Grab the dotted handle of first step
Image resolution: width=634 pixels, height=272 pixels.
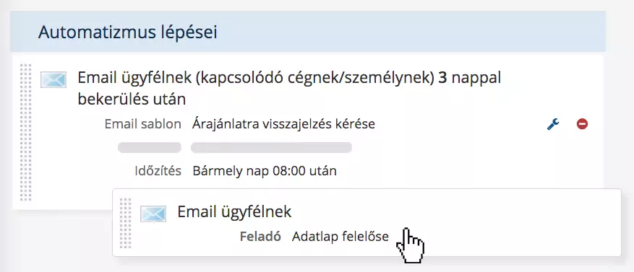coord(25,132)
